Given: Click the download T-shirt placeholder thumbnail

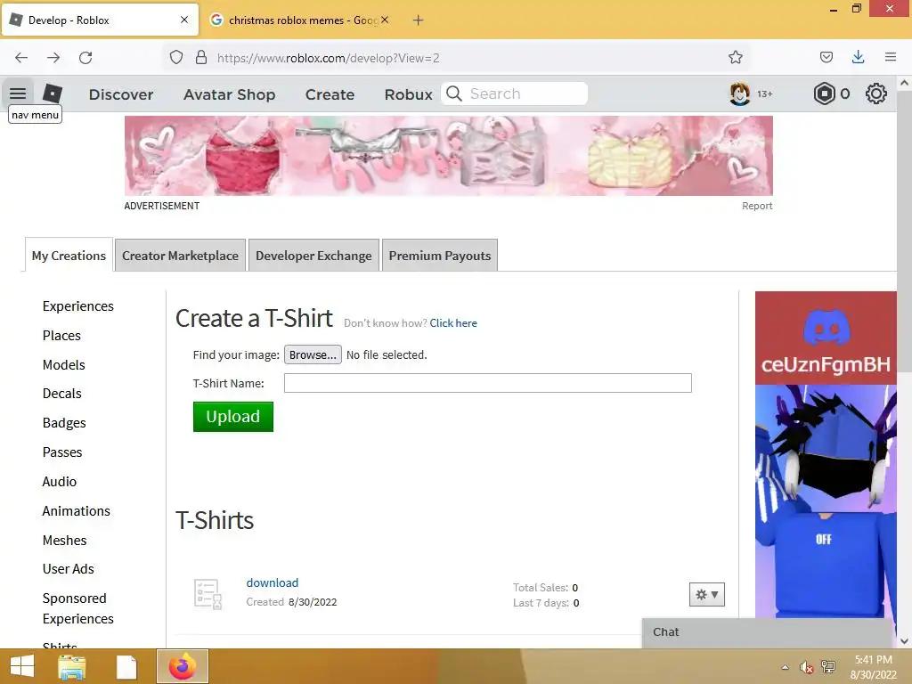Looking at the screenshot, I should coord(208,594).
